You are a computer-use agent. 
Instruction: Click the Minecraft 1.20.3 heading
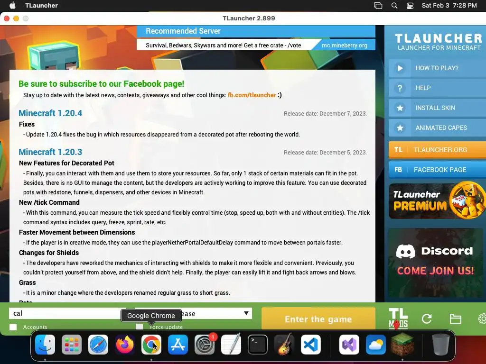(50, 152)
